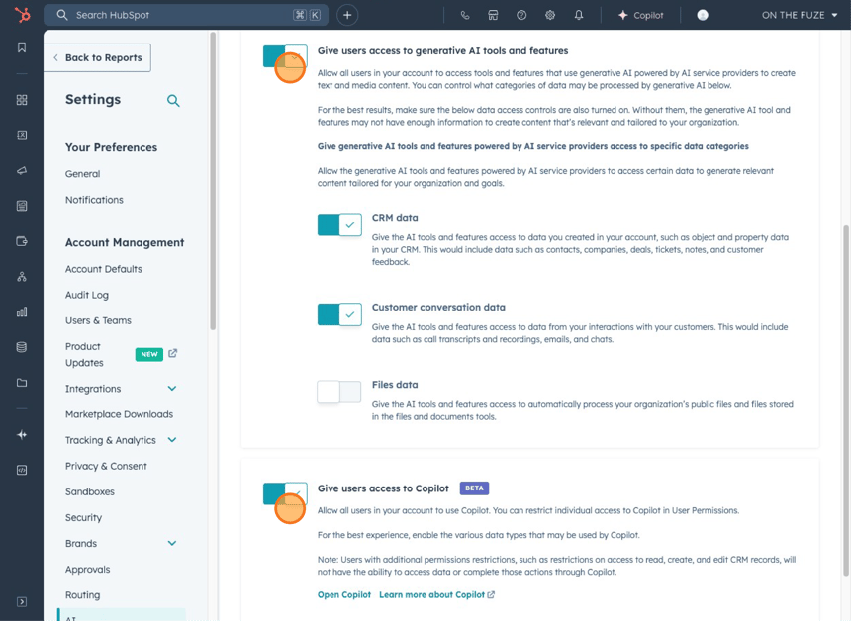
Task: Open Product Updates in the sidebar
Action: tap(84, 355)
